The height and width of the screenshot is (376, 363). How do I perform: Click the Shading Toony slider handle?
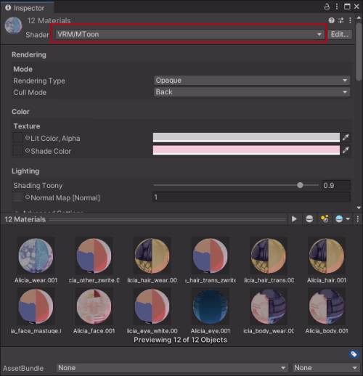click(300, 185)
